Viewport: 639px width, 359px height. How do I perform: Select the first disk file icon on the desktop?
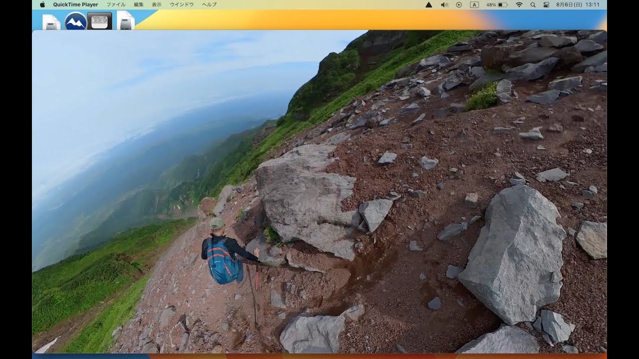(51, 22)
